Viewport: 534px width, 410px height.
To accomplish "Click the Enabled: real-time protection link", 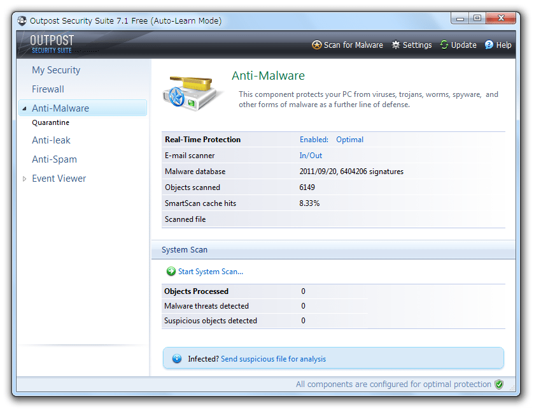I will click(x=314, y=140).
